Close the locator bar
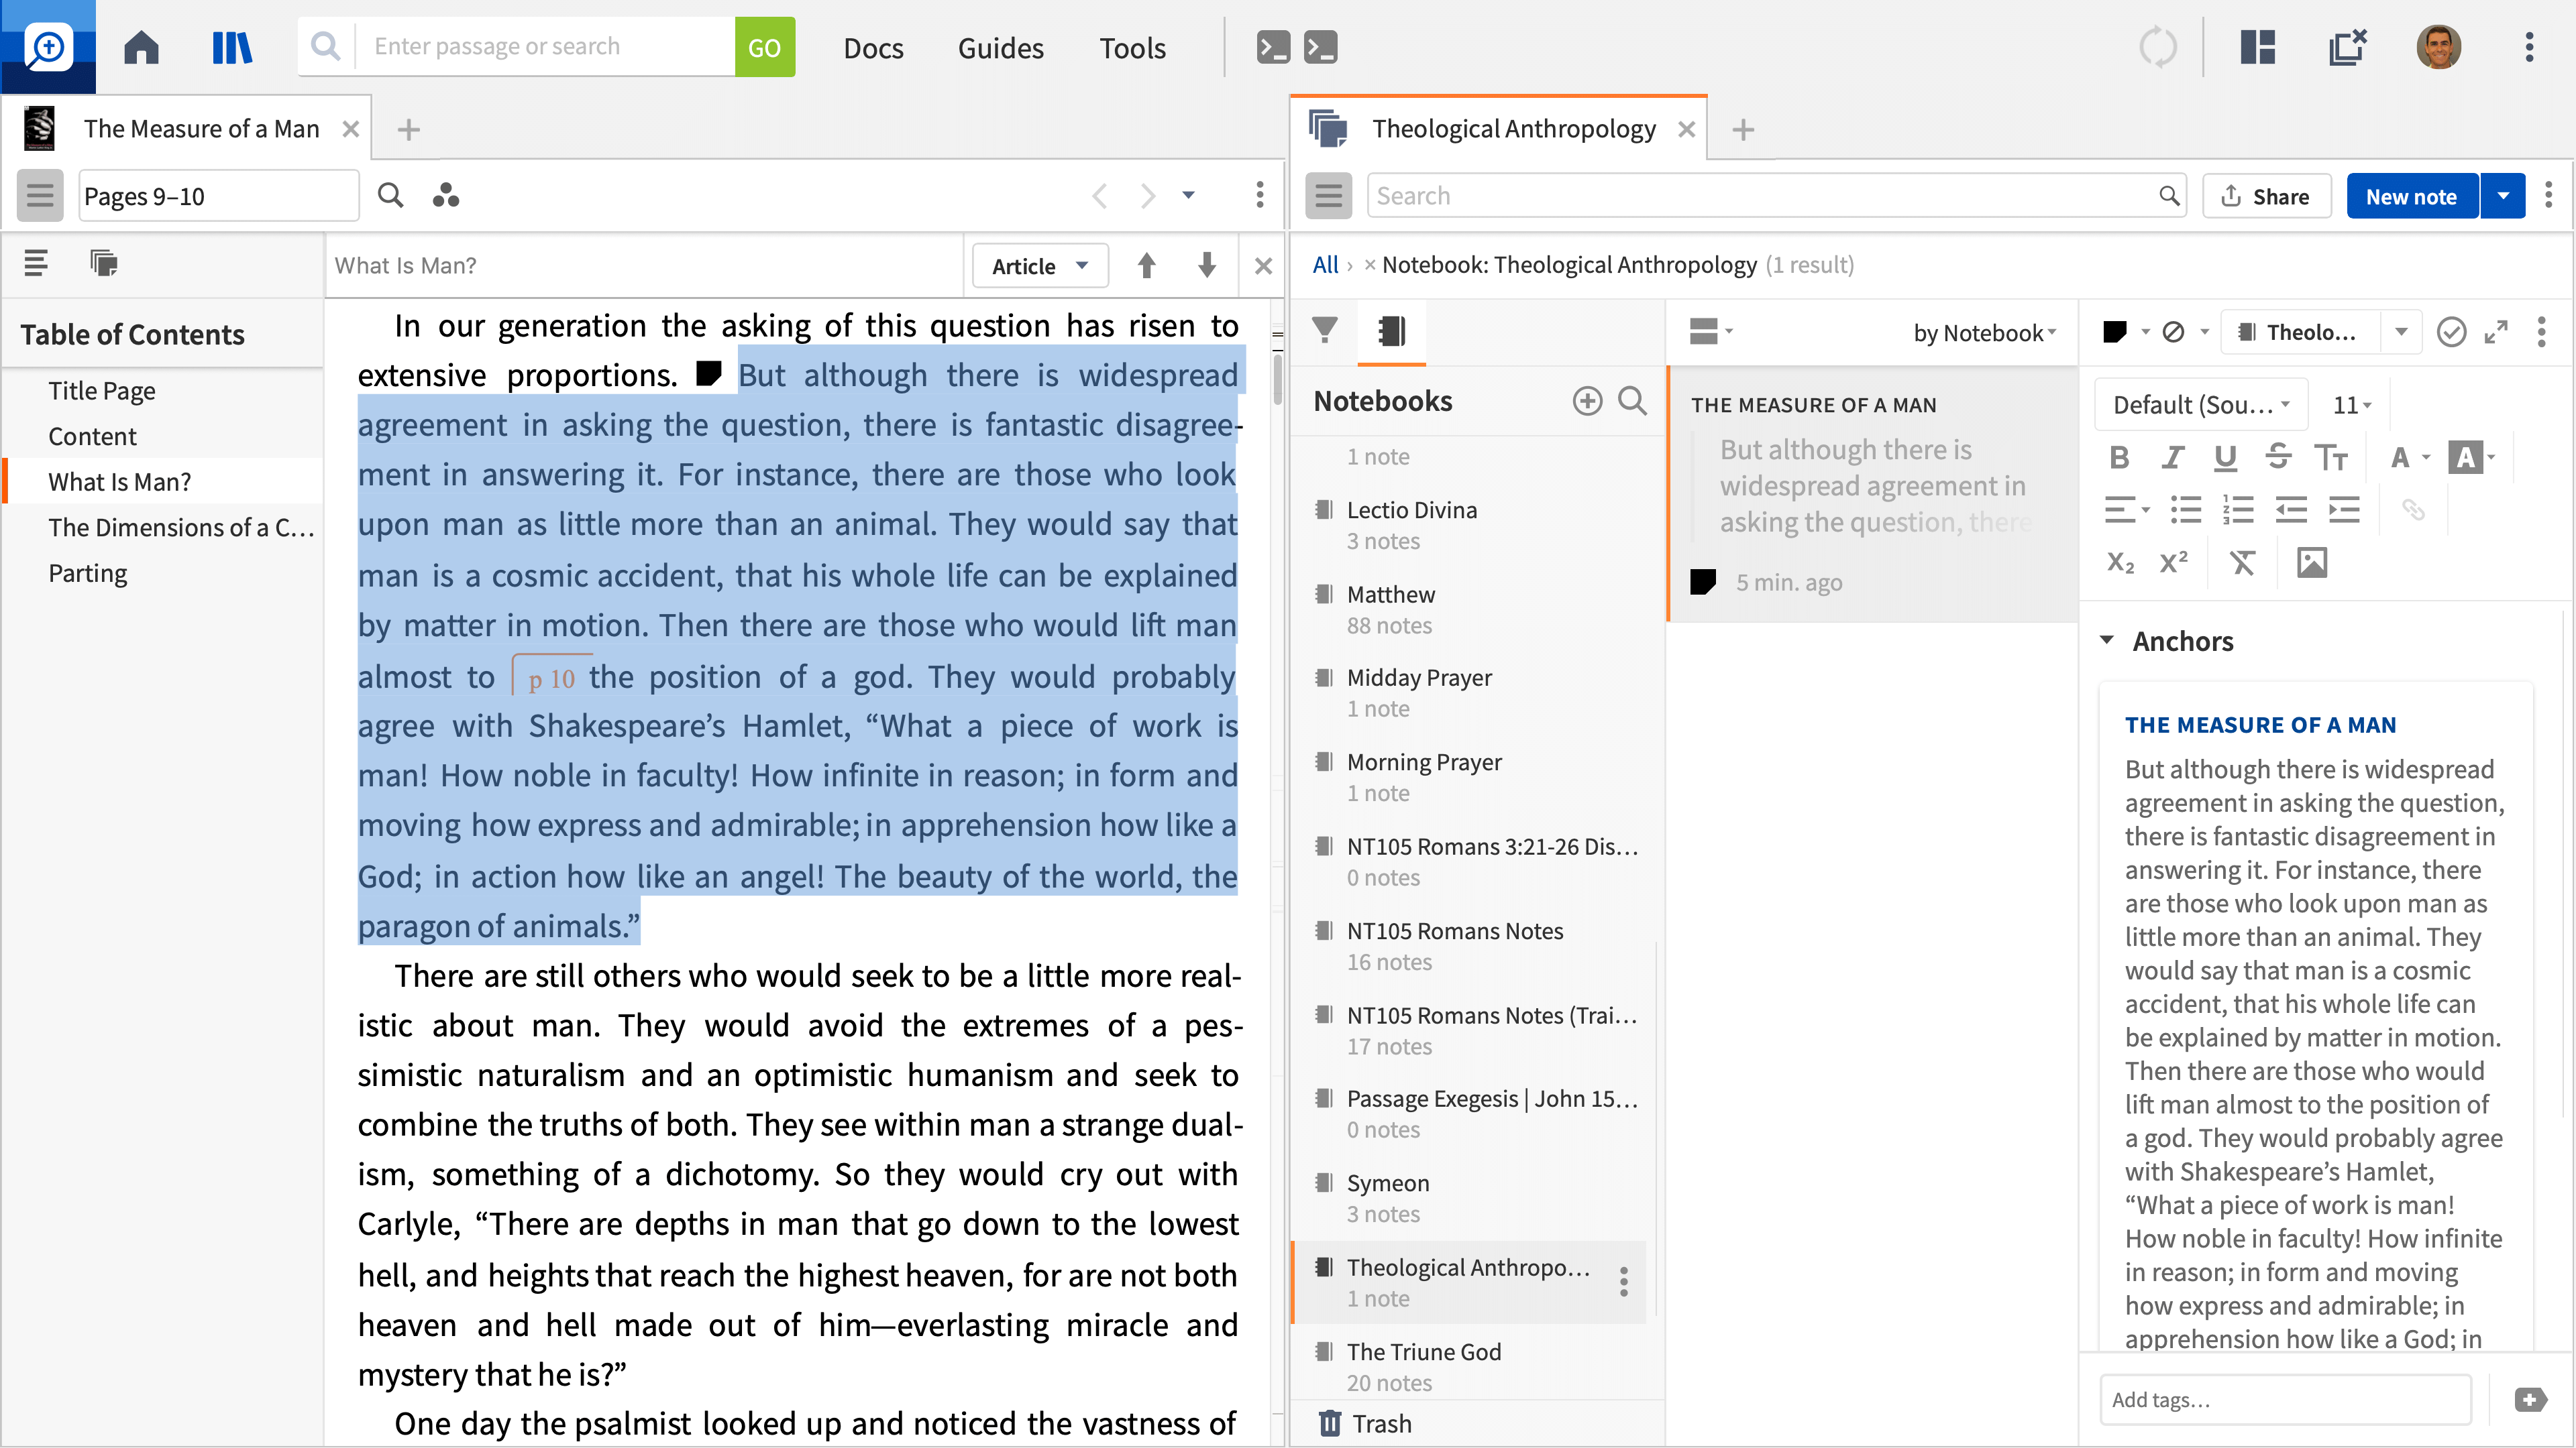Image resolution: width=2576 pixels, height=1448 pixels. coord(1263,266)
